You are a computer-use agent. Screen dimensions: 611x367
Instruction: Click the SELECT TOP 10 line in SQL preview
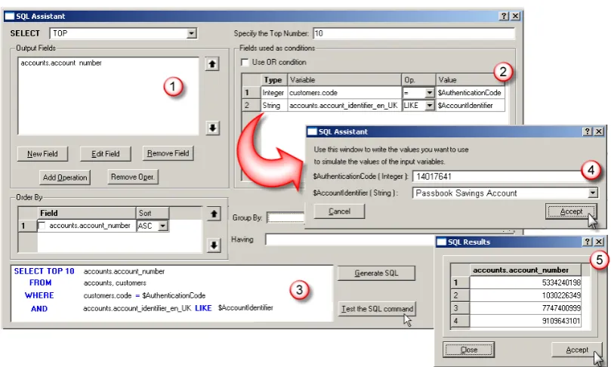point(90,271)
